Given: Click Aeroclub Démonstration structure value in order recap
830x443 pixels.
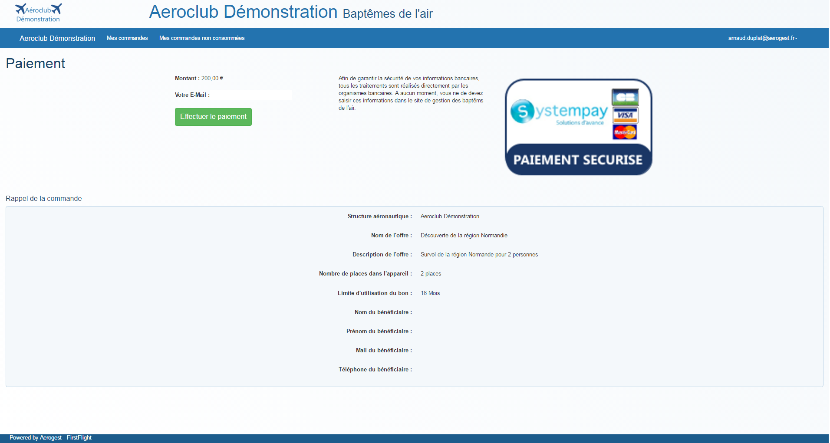Looking at the screenshot, I should pyautogui.click(x=450, y=217).
